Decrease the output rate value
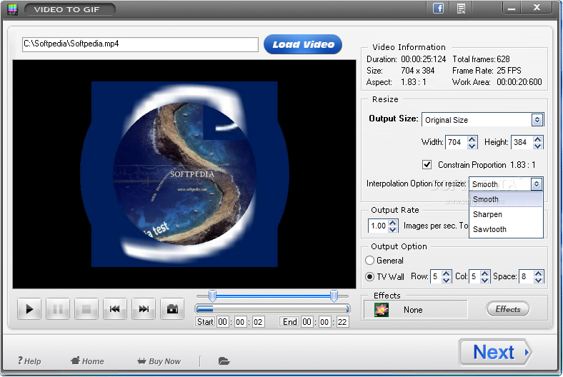The image size is (563, 377). point(393,230)
